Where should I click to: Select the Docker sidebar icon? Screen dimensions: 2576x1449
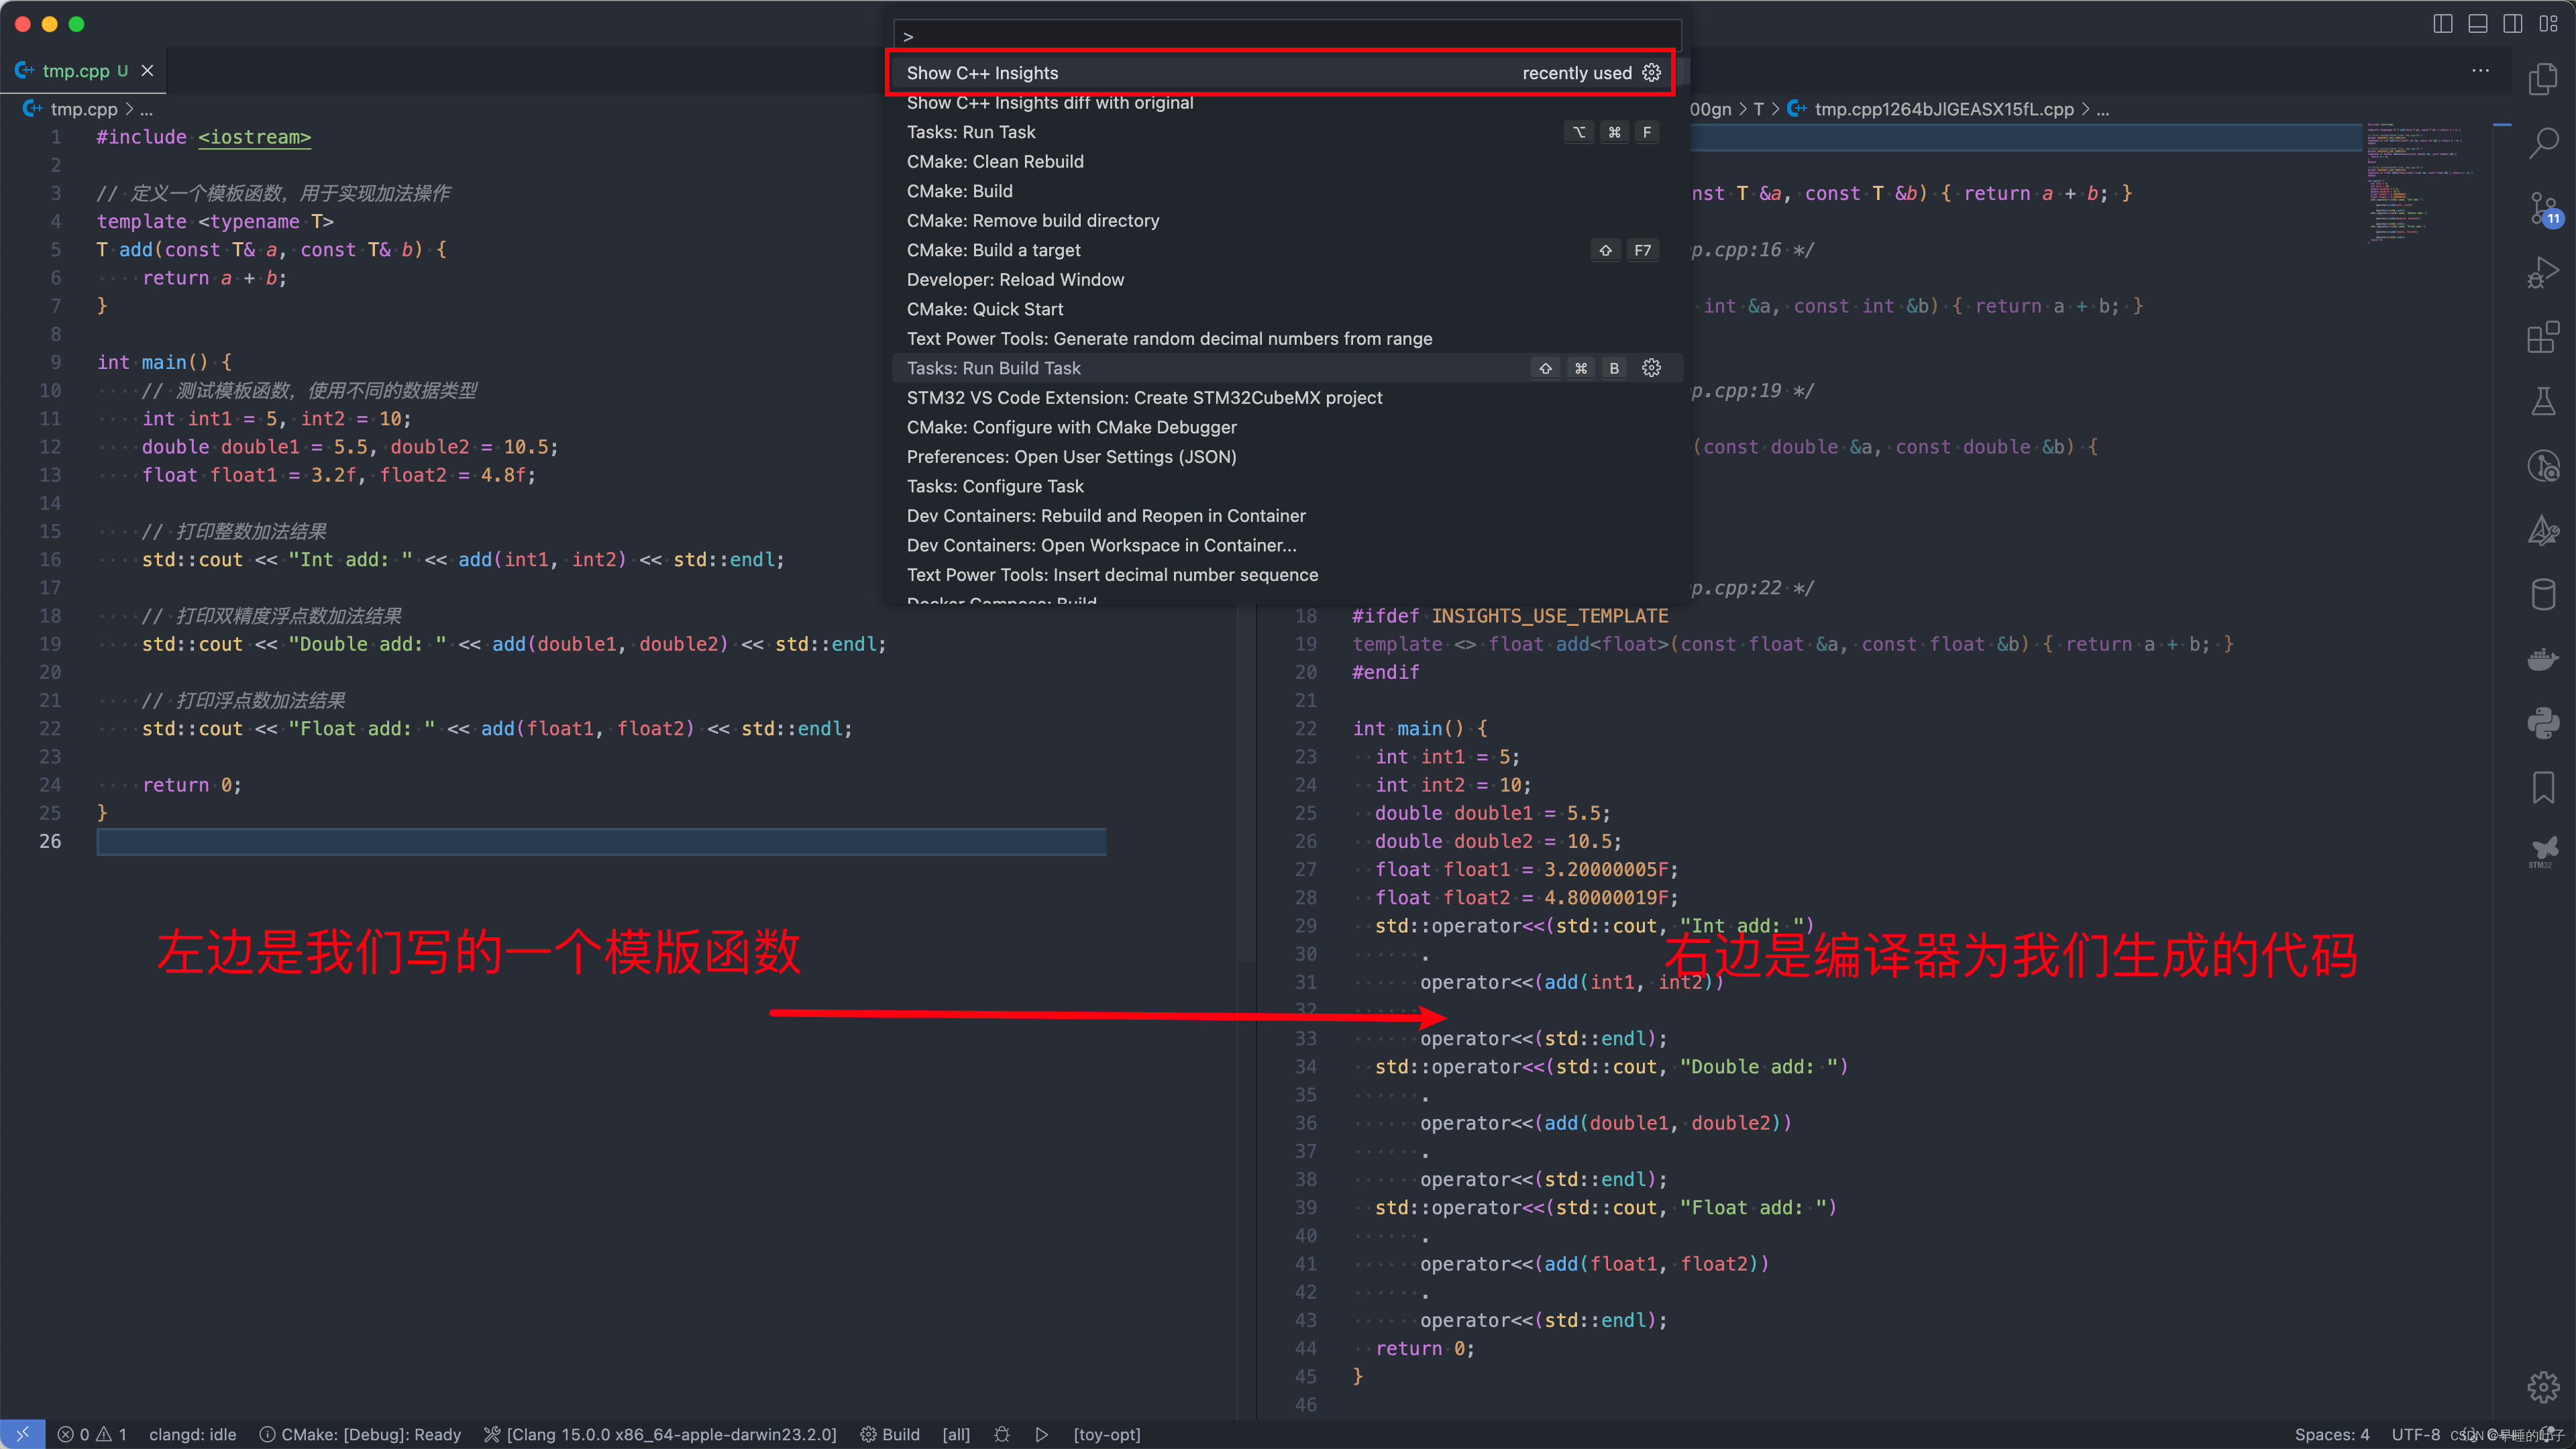click(x=2545, y=659)
